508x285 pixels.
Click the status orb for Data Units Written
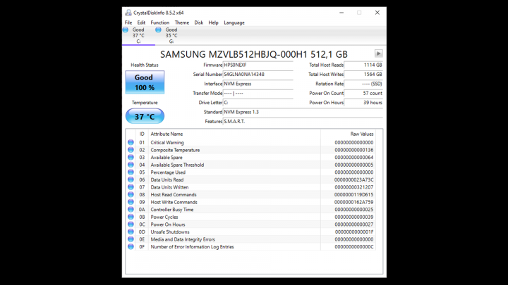pos(131,186)
